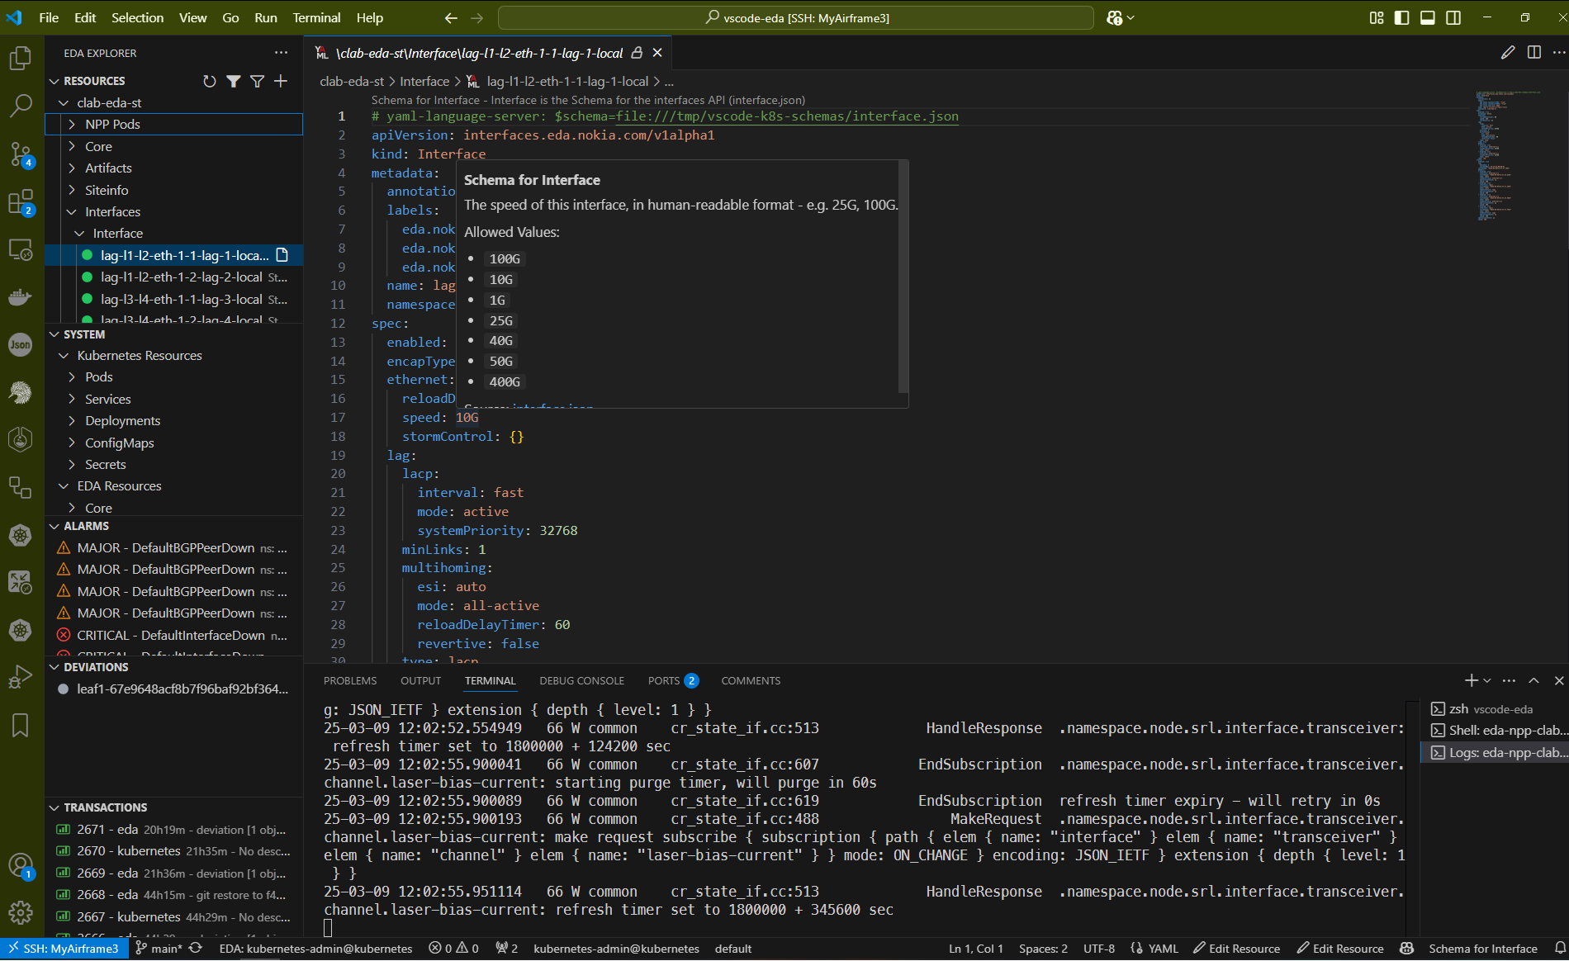Maximize the terminal panel size
The height and width of the screenshot is (961, 1569).
pos(1533,680)
